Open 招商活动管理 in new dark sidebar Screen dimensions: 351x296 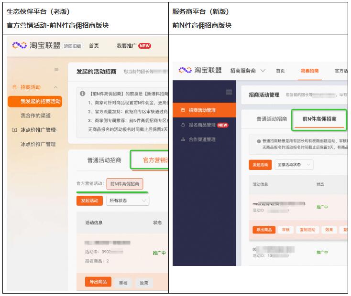pos(204,110)
